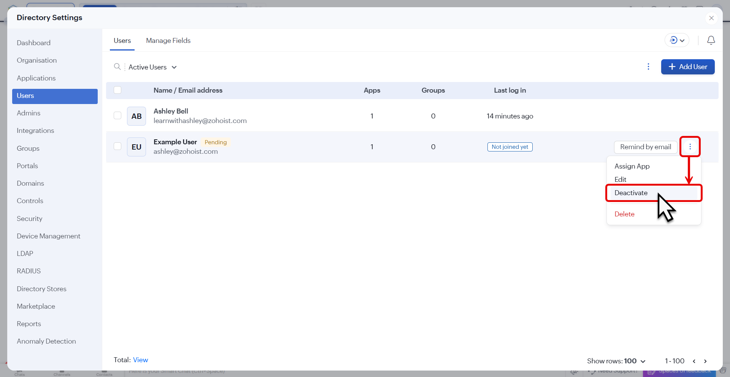
Task: Click the EU avatar for Example User
Action: click(136, 147)
